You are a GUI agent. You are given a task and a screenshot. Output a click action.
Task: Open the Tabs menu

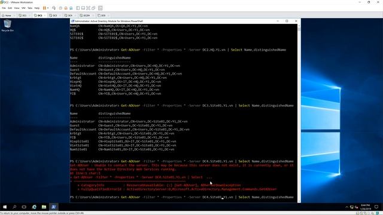(x=30, y=8)
